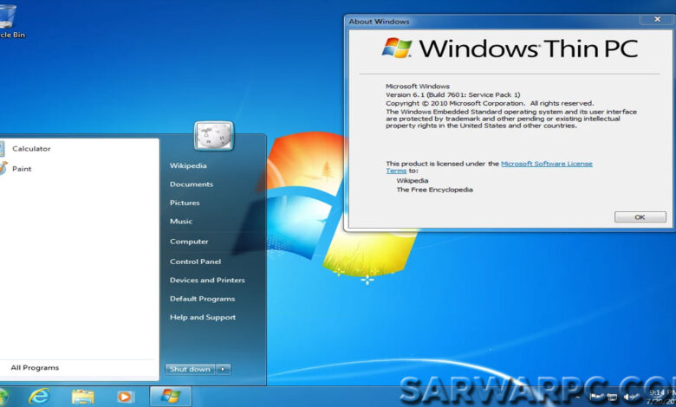Click the Calculator icon in Start menu
This screenshot has height=407, width=676.
(x=2, y=149)
